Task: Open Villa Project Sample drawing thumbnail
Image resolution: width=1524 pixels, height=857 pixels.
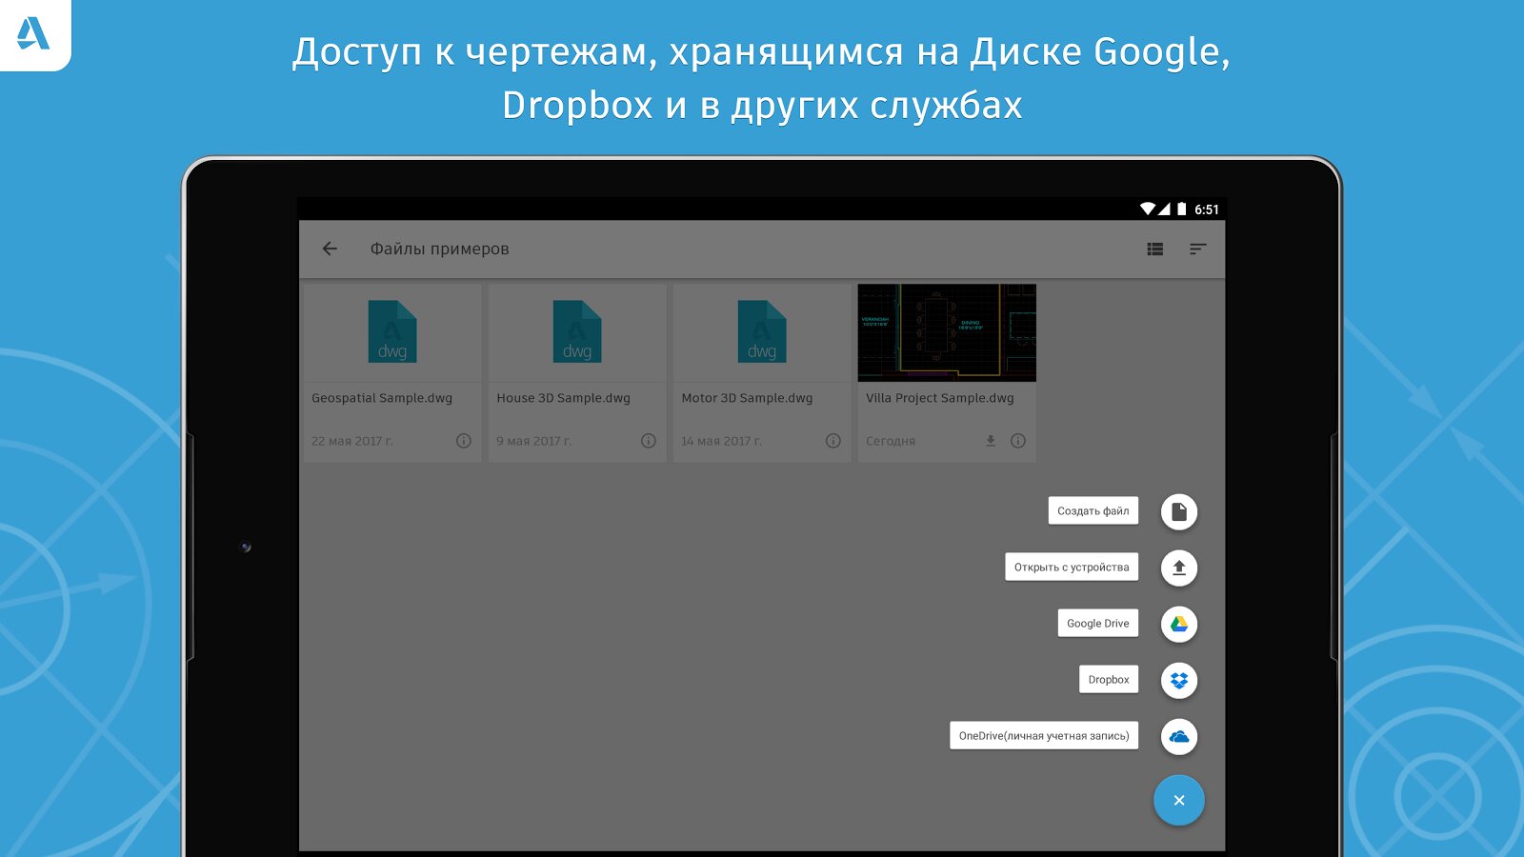Action: (x=946, y=332)
